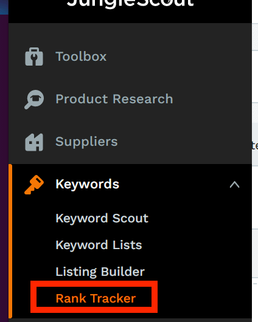Open the Suppliers section label
This screenshot has height=322, width=258.
coord(86,142)
